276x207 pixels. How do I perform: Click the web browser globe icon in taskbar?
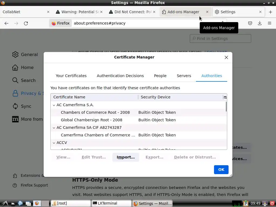point(20,203)
